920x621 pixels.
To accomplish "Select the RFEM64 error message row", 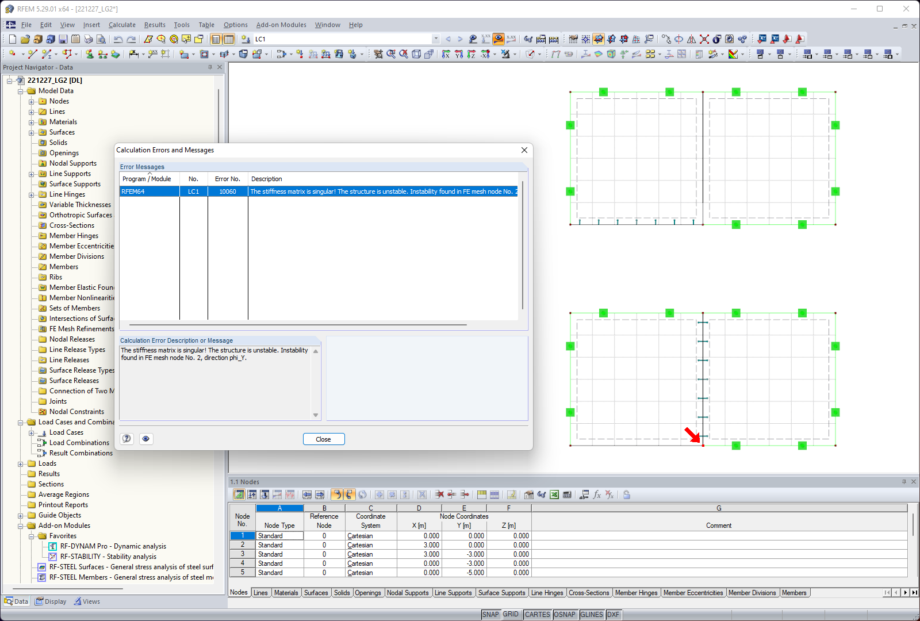I will coord(319,191).
